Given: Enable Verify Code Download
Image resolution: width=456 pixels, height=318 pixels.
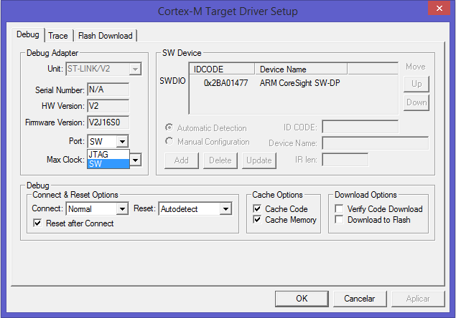Looking at the screenshot, I should click(340, 209).
